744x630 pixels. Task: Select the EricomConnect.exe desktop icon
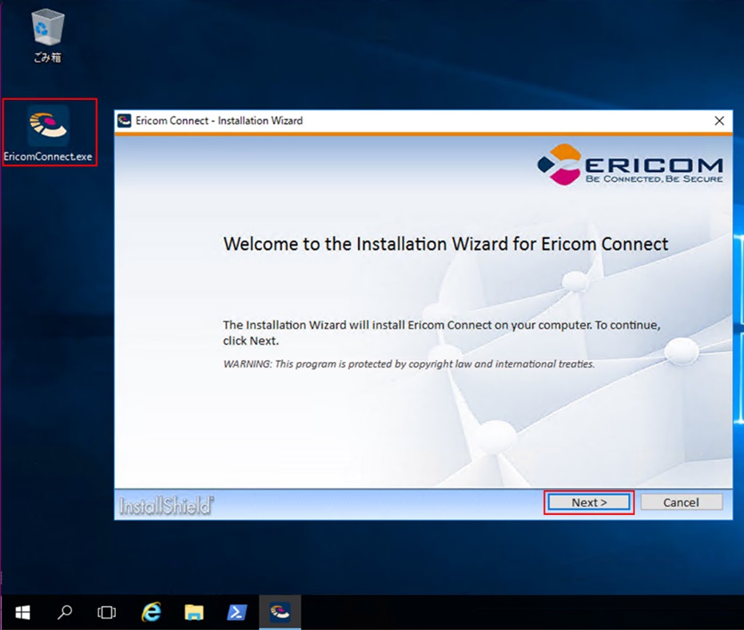click(49, 132)
